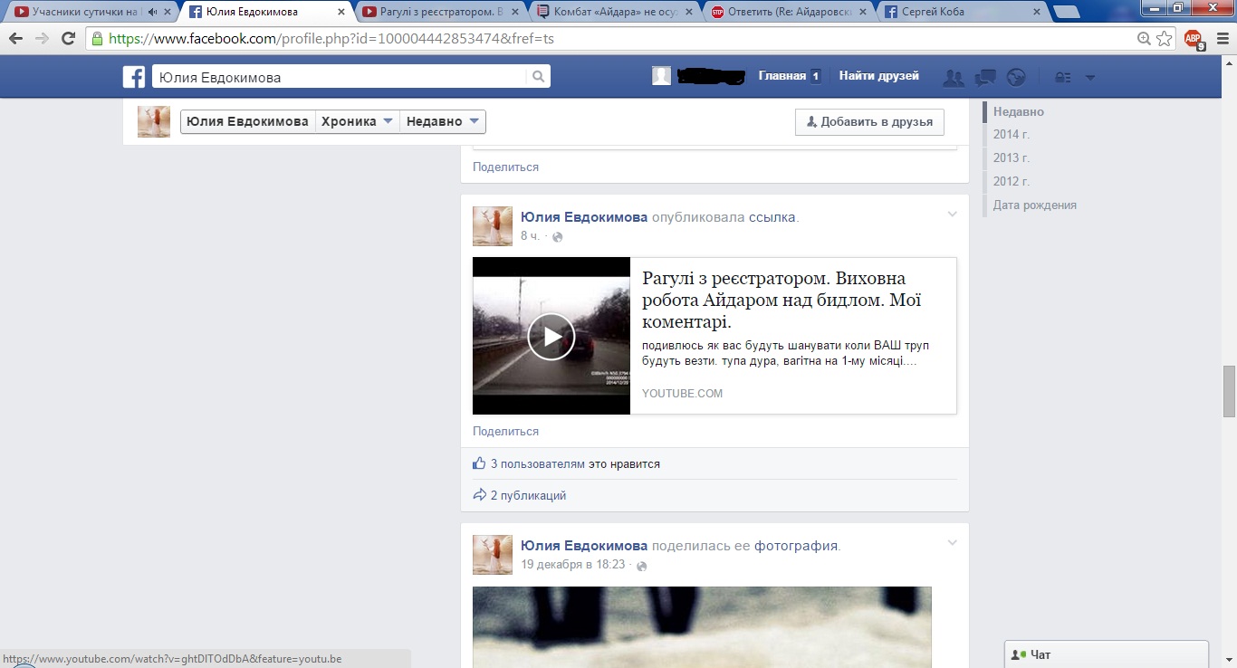
Task: Bookmark page with star icon
Action: pyautogui.click(x=1165, y=39)
